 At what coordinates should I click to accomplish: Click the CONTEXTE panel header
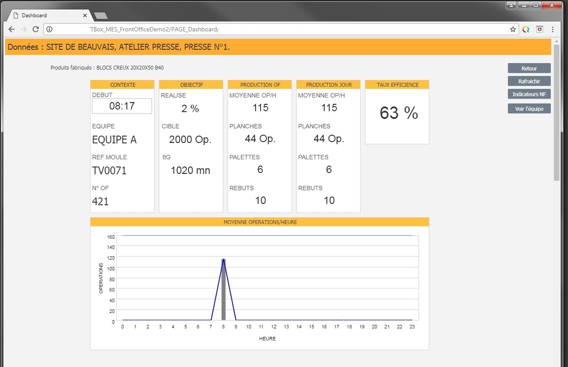[122, 84]
